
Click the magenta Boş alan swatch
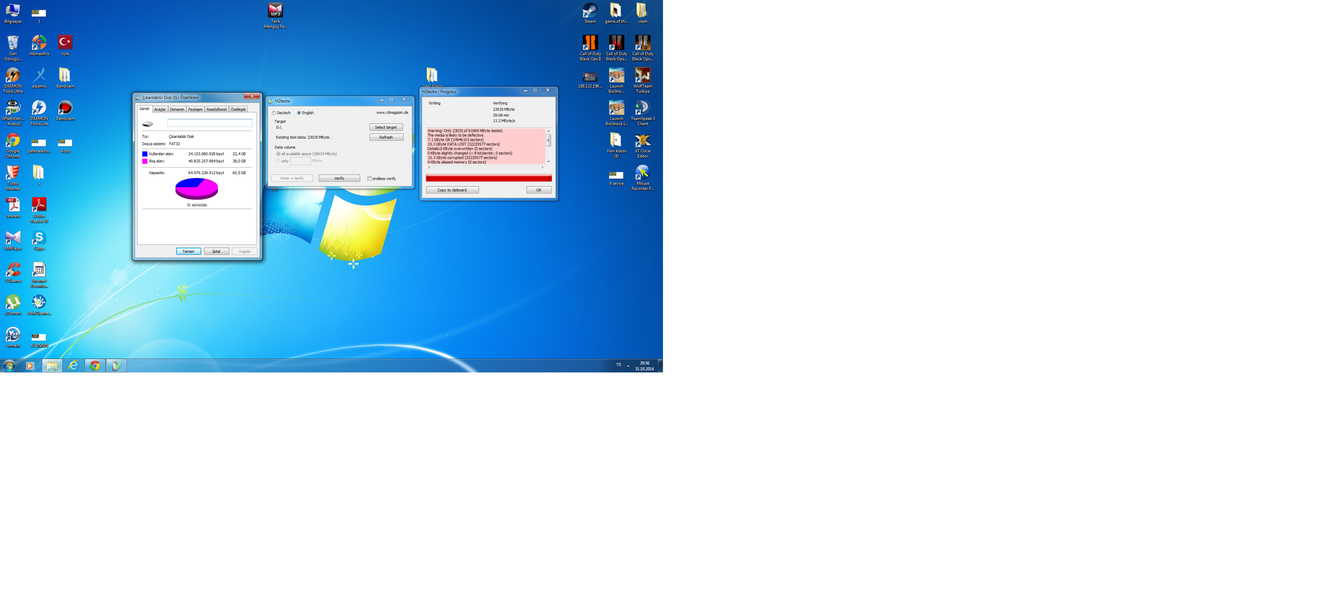(145, 161)
